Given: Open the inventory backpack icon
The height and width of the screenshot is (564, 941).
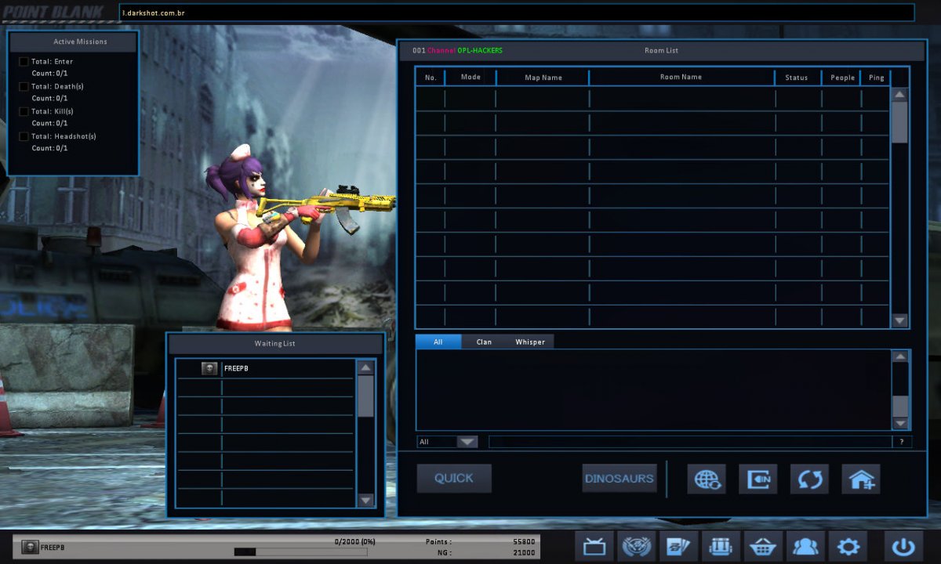Looking at the screenshot, I should (721, 545).
